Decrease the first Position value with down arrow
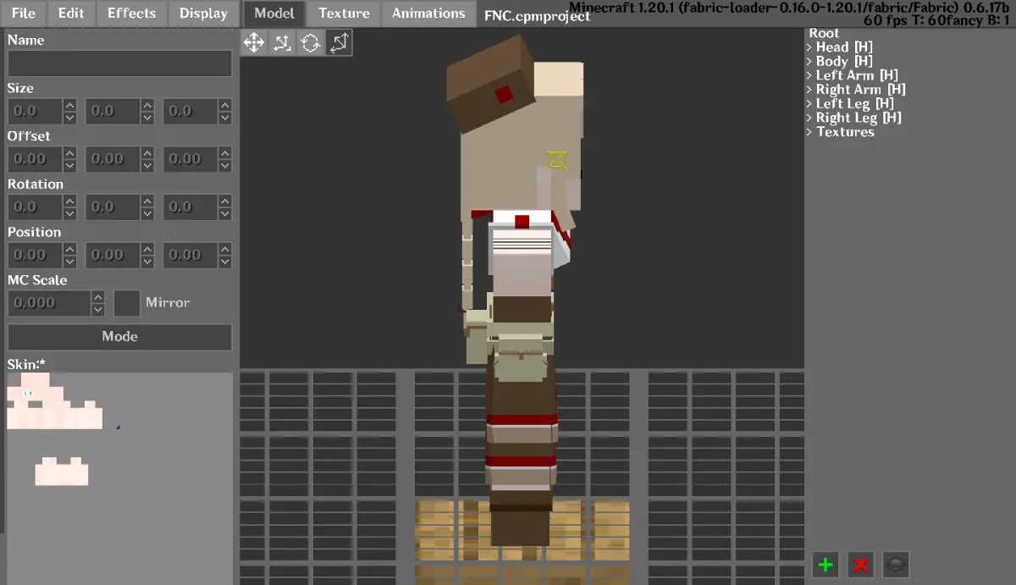The height and width of the screenshot is (585, 1016). coord(69,262)
